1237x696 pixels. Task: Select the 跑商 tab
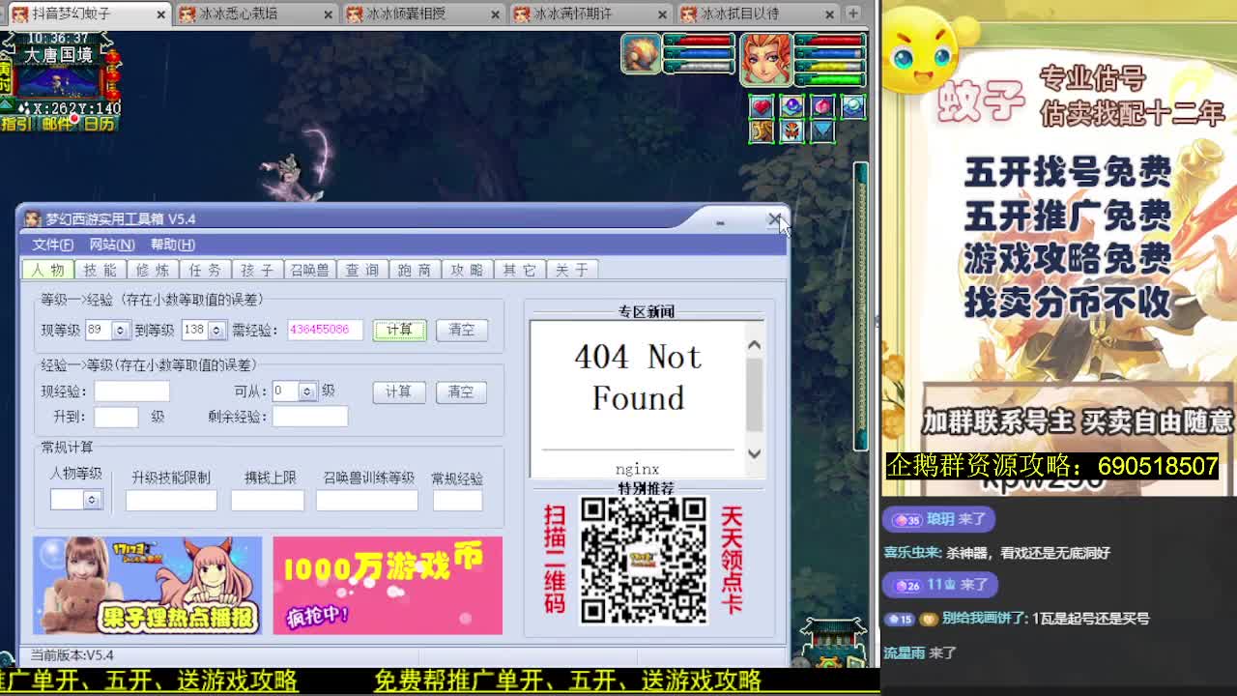pos(414,270)
